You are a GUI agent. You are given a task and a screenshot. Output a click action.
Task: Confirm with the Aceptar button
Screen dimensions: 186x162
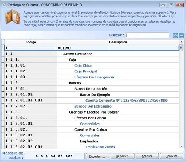147,156
